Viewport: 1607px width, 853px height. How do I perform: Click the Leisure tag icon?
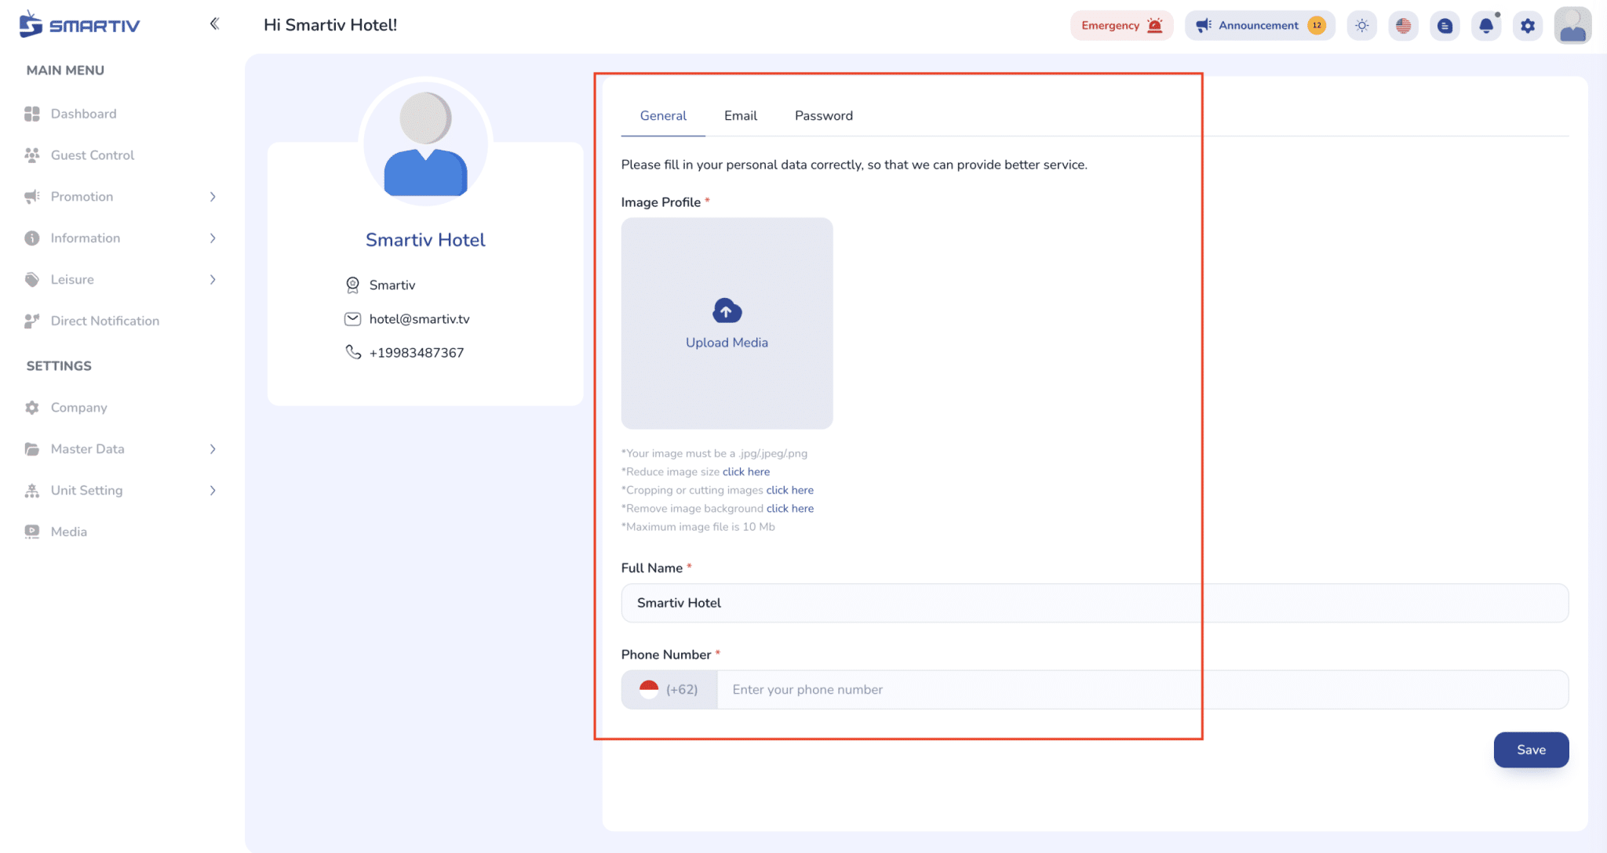coord(32,280)
